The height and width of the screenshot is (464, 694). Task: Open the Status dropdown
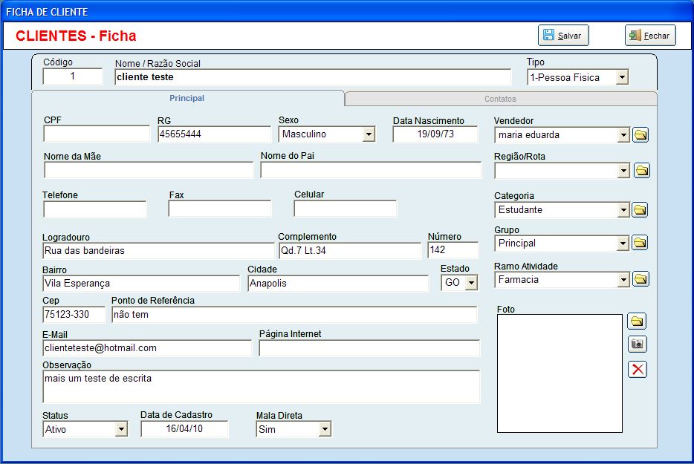[x=121, y=429]
